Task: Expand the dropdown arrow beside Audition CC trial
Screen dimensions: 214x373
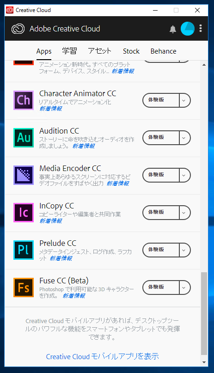Action: click(184, 138)
